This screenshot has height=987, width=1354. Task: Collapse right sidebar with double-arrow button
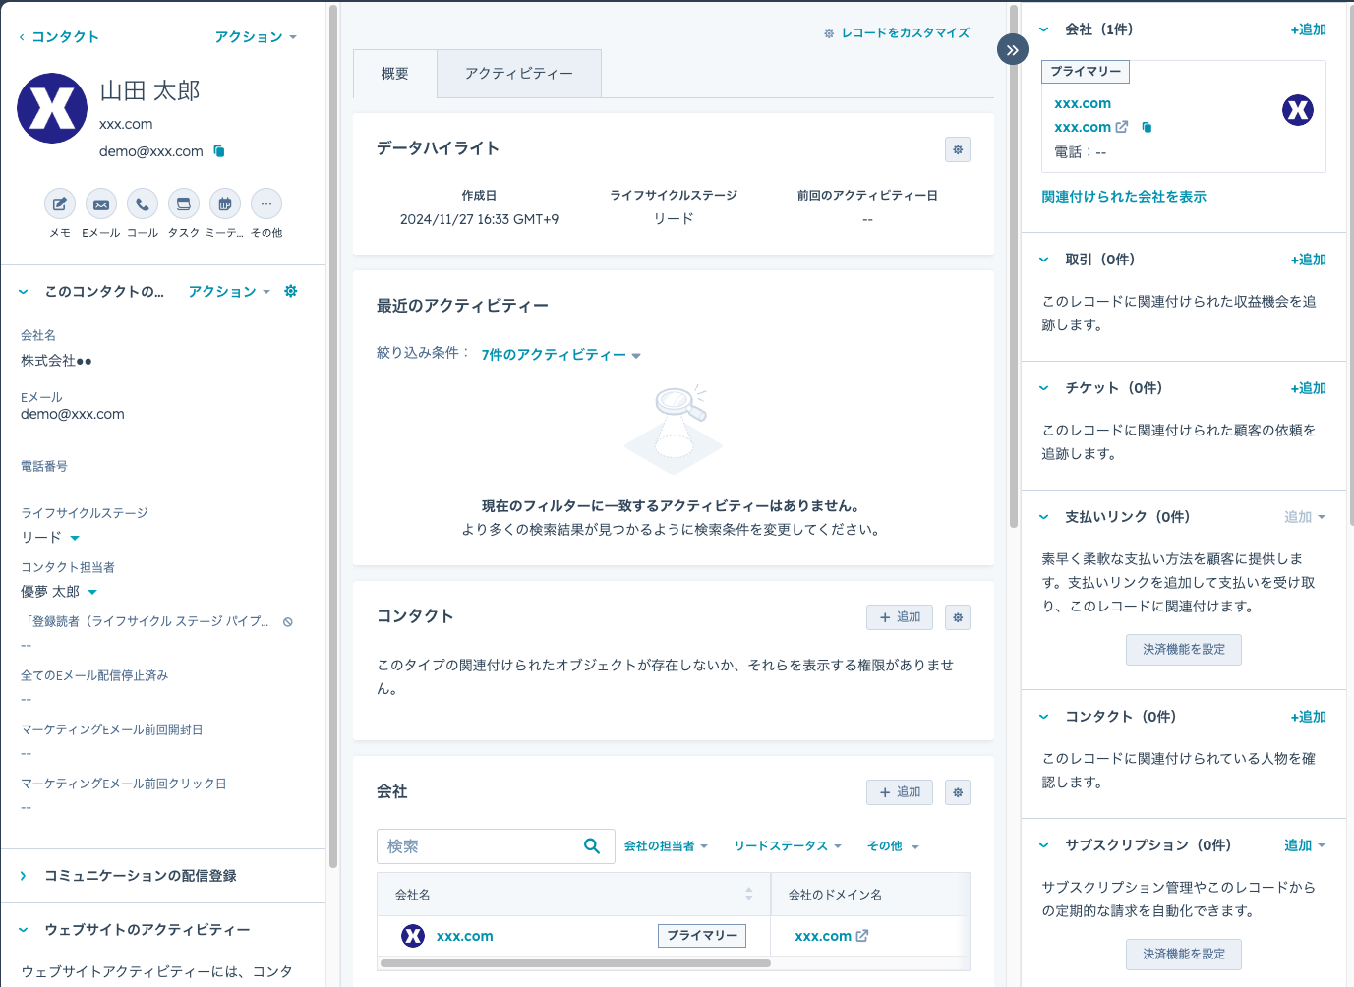click(x=1012, y=50)
